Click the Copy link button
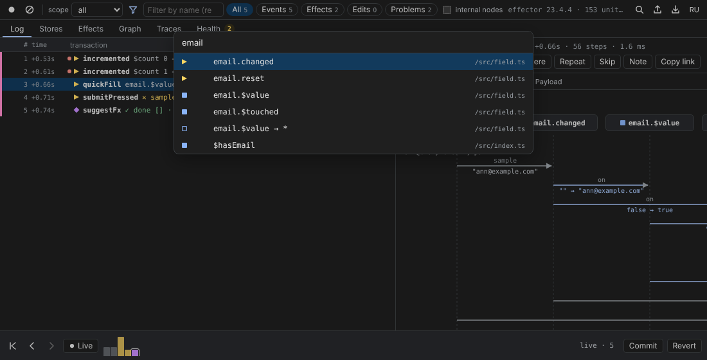Viewport: 707px width, 360px height. click(x=677, y=62)
